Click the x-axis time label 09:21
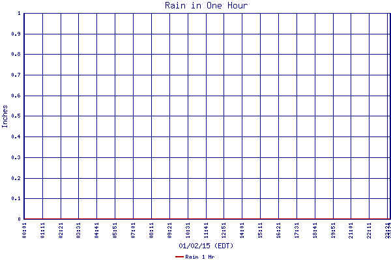Image resolution: width=391 pixels, height=260 pixels. [x=170, y=230]
